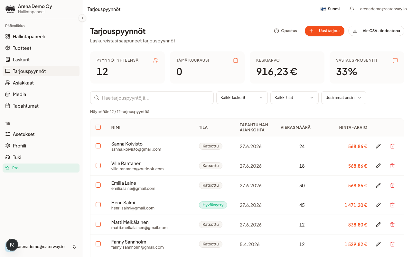The width and height of the screenshot is (412, 257).
Task: Focus the Hae tarjouspyyntöjä search field
Action: coord(152,98)
